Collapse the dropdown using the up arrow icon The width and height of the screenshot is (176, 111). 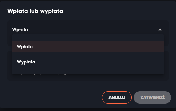click(x=160, y=30)
